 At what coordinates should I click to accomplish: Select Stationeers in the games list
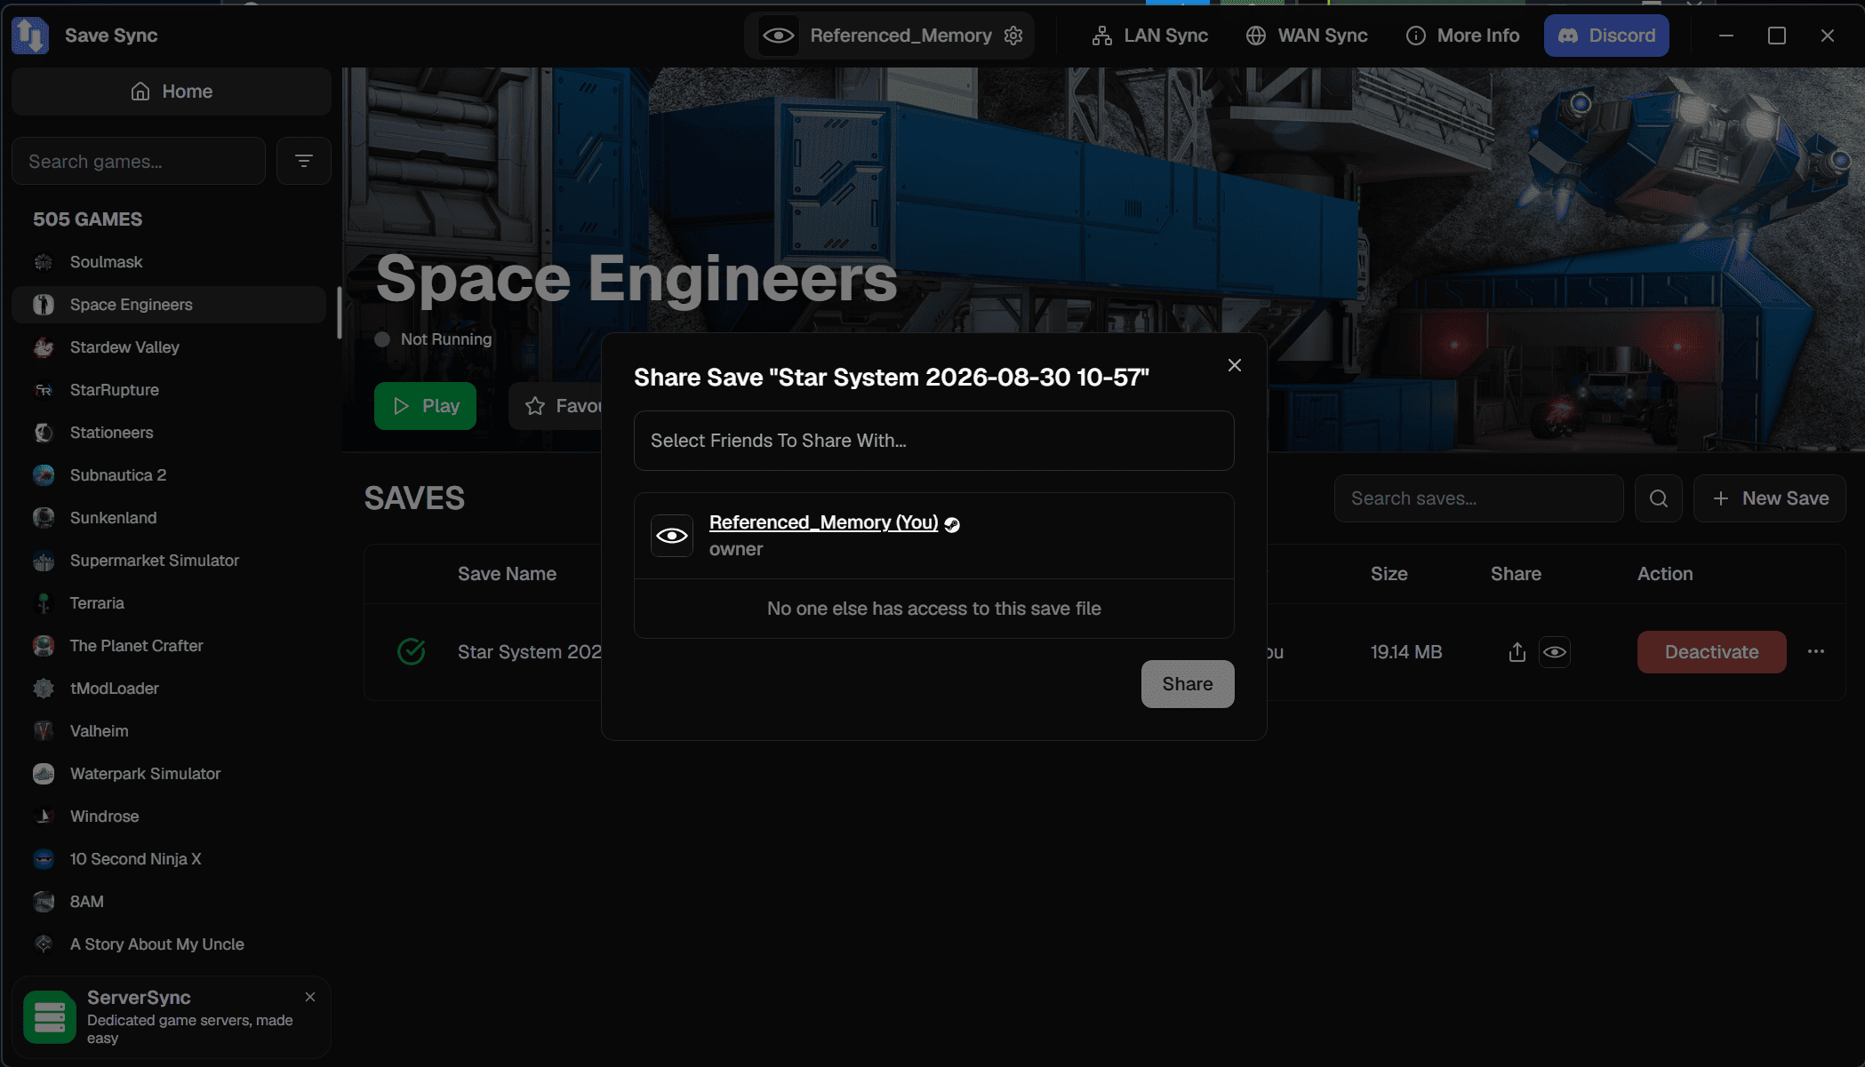coord(169,433)
